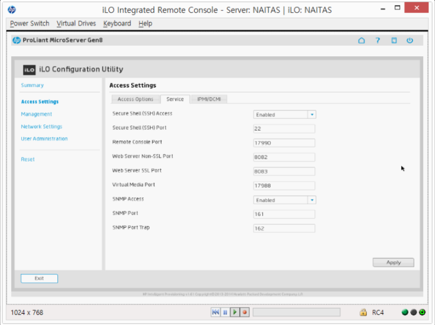Click the blue power icon in header
Viewport: 435px width, 325px height.
click(x=410, y=40)
